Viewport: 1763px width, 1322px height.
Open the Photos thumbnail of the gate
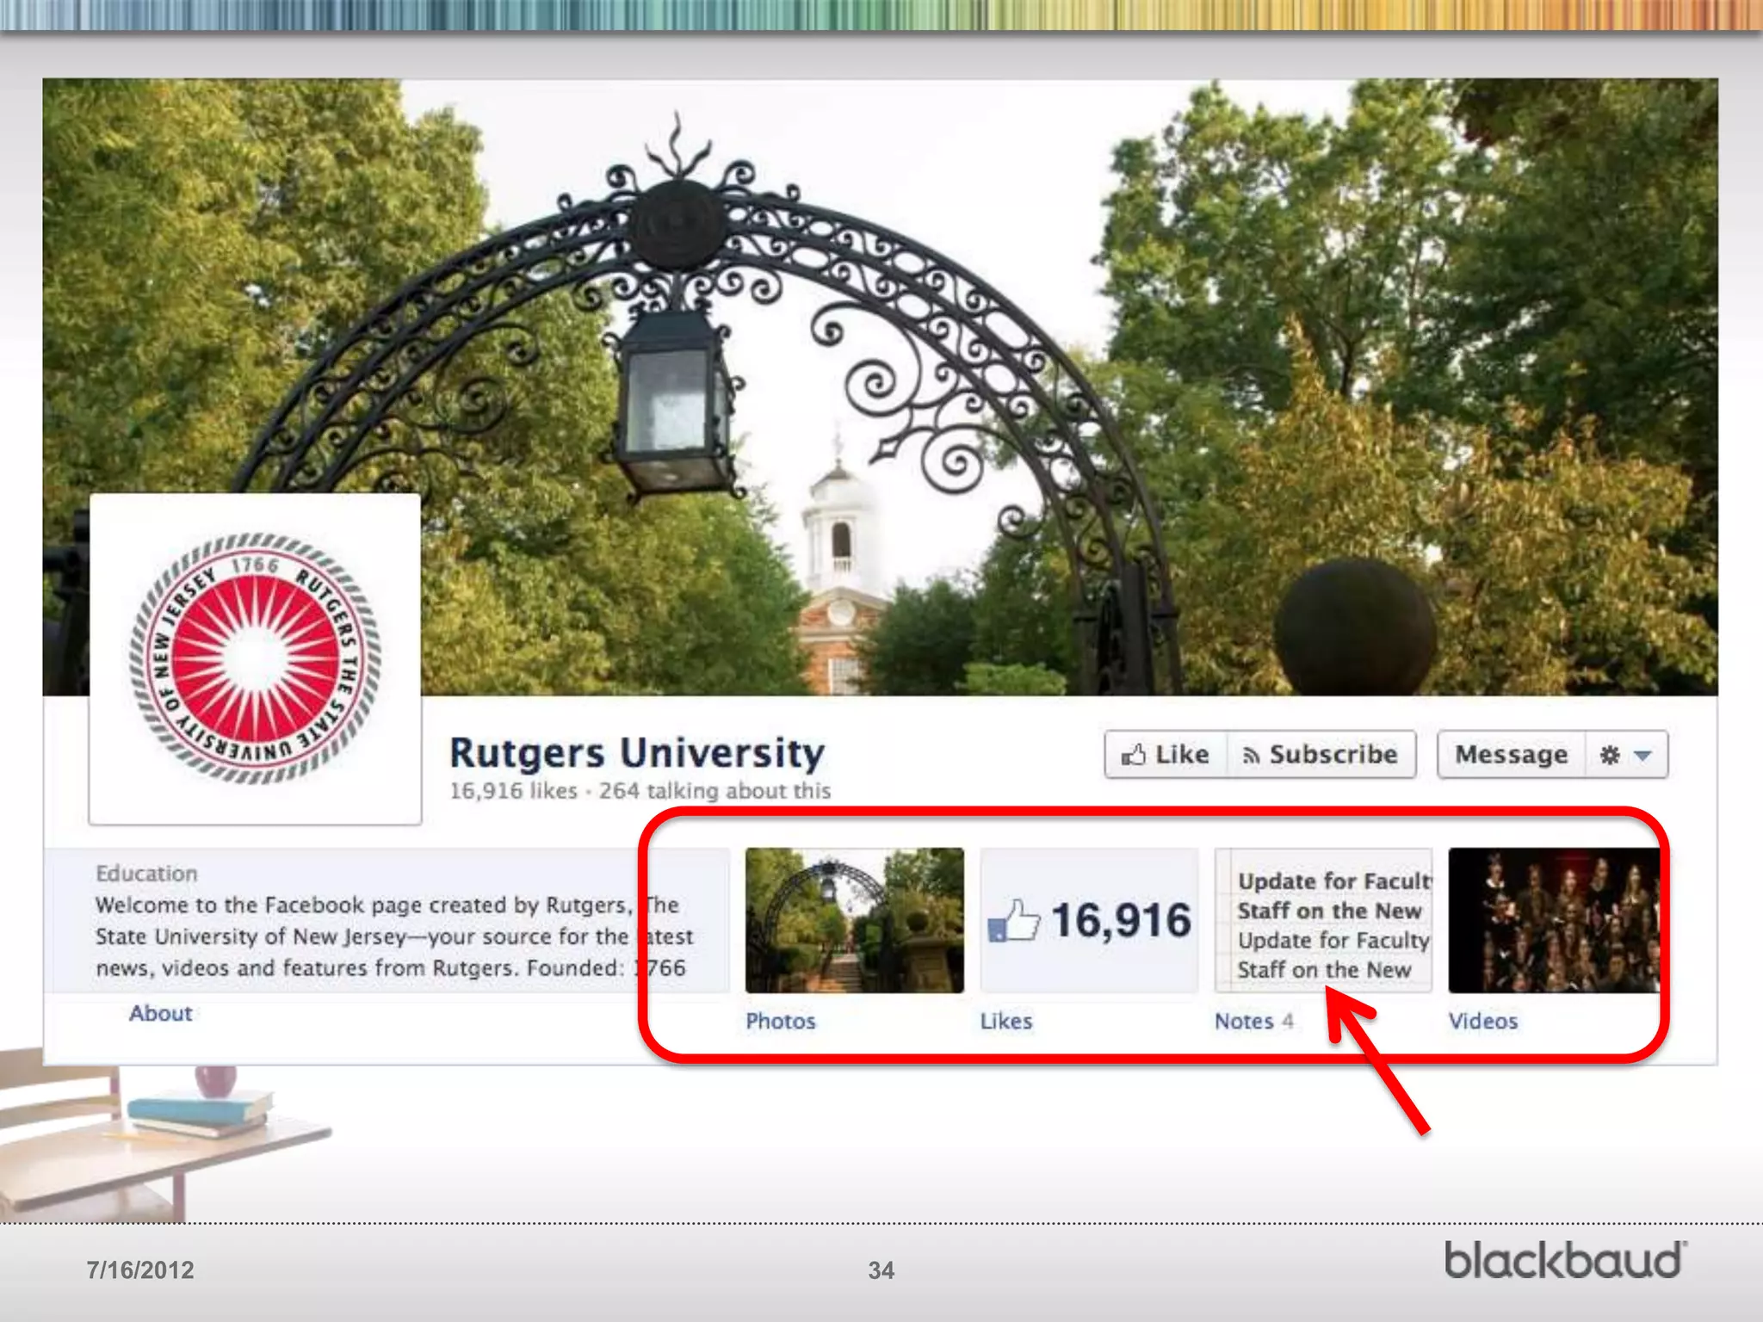[854, 920]
